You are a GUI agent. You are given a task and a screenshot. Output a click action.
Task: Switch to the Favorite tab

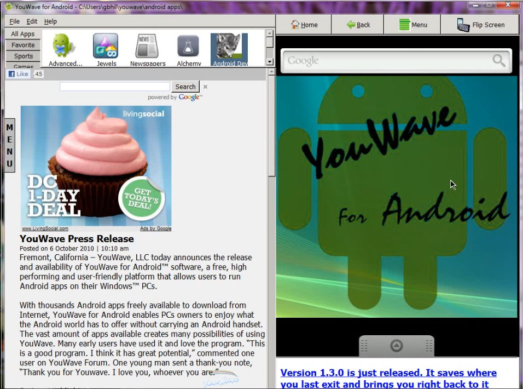pos(23,45)
